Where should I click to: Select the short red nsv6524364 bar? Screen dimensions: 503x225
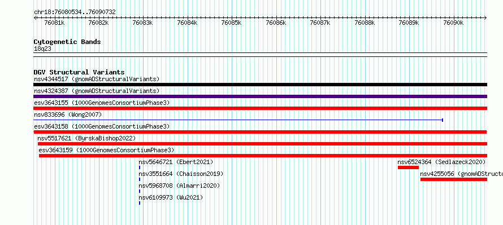coord(409,167)
